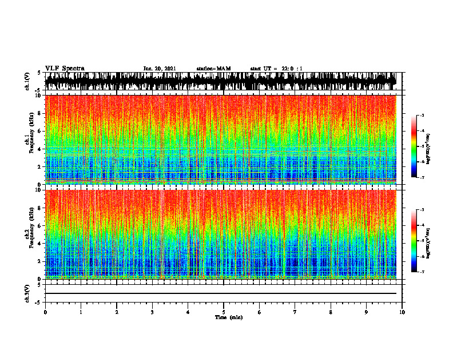Viewport: 453px width, 350px height.
Task: Click the date text "Jan. 20, 2021"
Action: 160,69
